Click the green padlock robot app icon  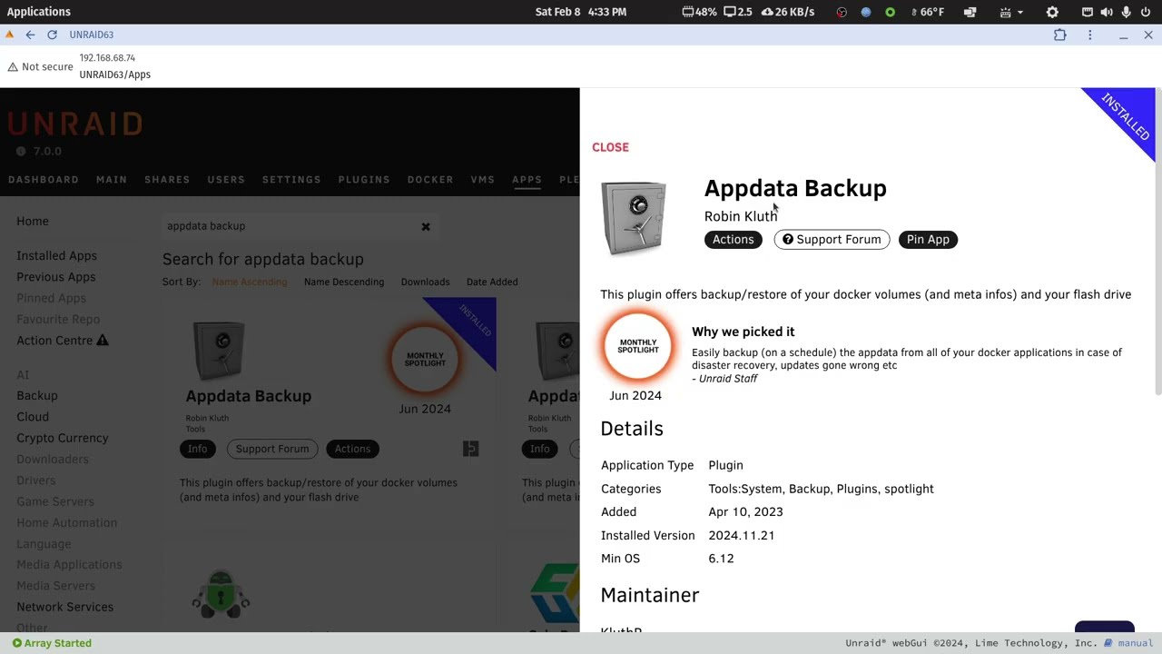[221, 595]
